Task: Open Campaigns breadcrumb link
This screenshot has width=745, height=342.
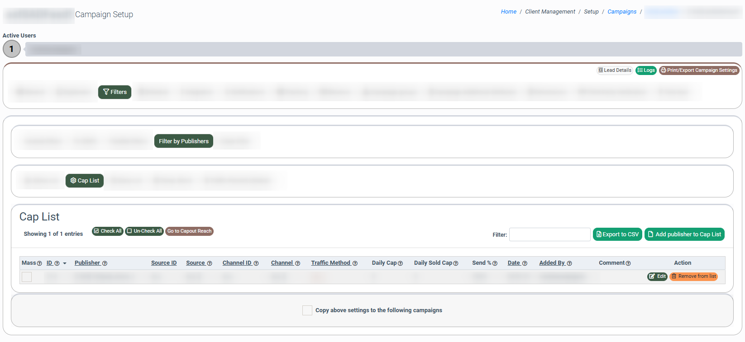Action: click(622, 12)
